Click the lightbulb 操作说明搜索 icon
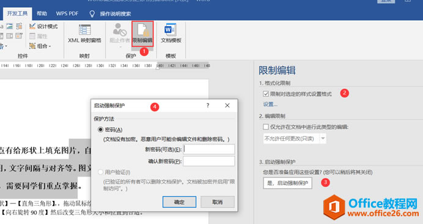The image size is (423, 224). tap(92, 14)
